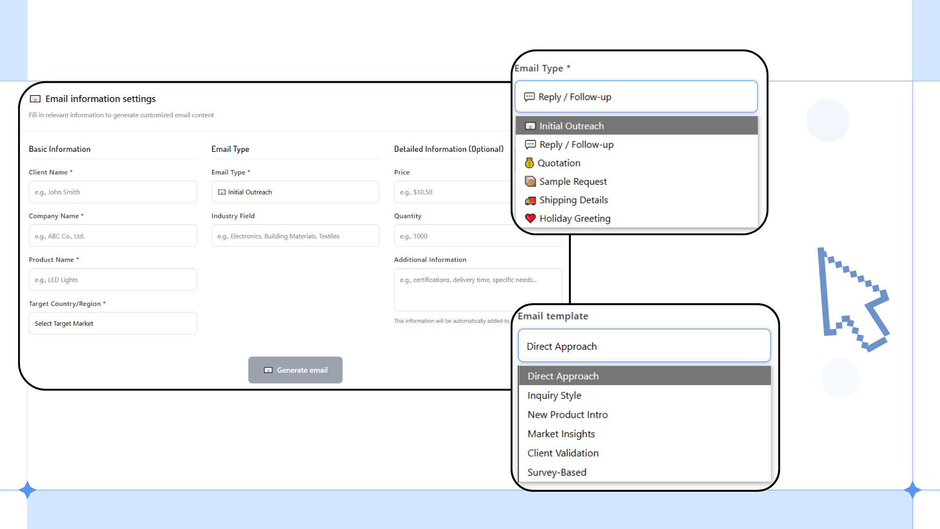940x529 pixels.
Task: Click the money bag icon beside Quotation
Action: click(x=529, y=163)
